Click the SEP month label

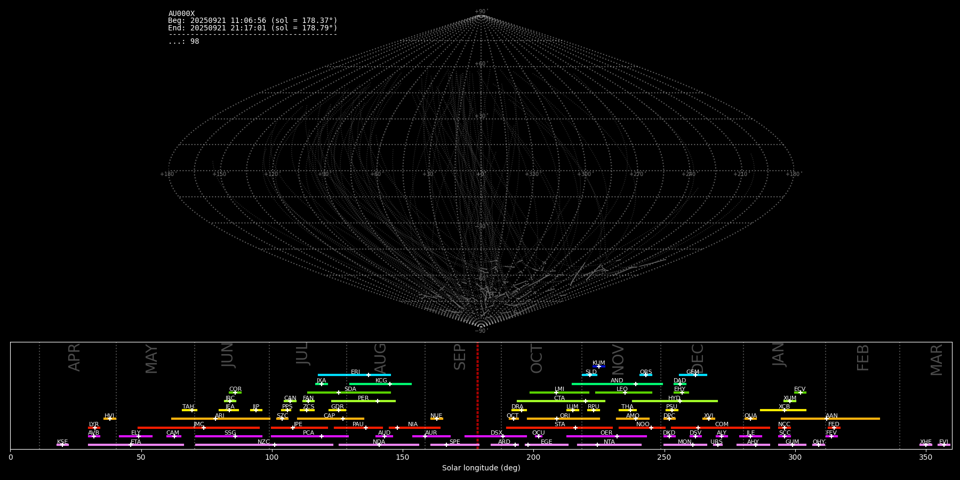(x=460, y=357)
